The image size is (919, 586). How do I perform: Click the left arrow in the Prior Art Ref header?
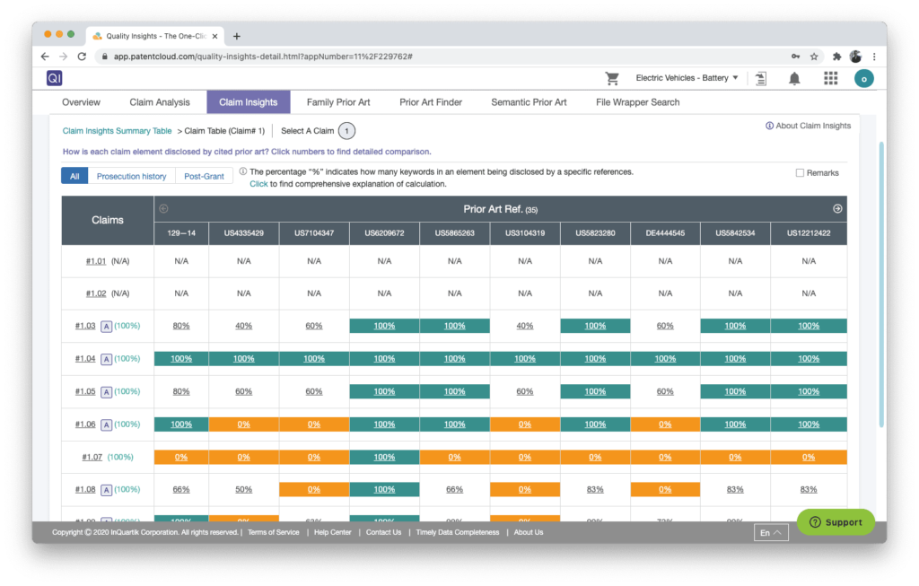point(164,208)
